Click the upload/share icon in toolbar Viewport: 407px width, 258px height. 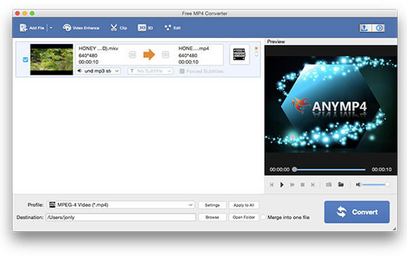(x=365, y=28)
